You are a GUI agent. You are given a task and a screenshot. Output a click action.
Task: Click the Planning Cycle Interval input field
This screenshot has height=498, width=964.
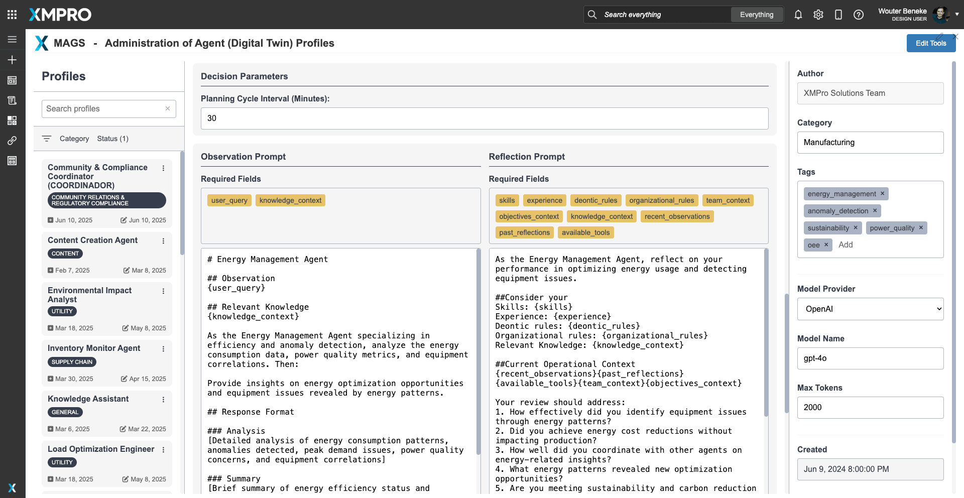[x=484, y=118]
